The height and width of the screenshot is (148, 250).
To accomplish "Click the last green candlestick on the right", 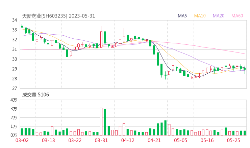I will (x=245, y=69).
